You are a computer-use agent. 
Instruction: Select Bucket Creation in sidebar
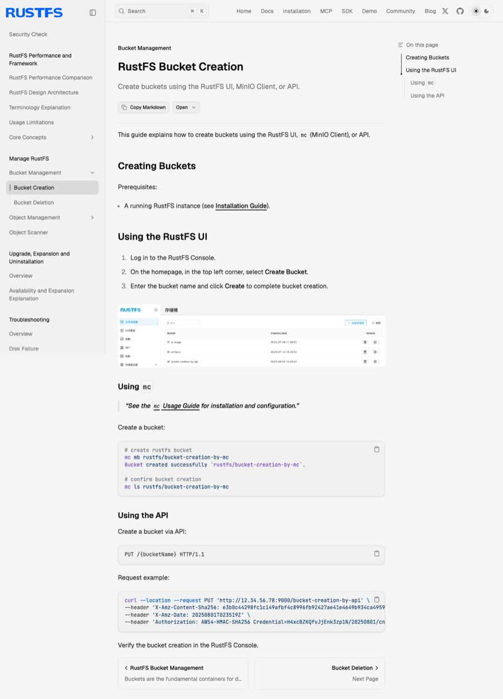[x=52, y=188]
